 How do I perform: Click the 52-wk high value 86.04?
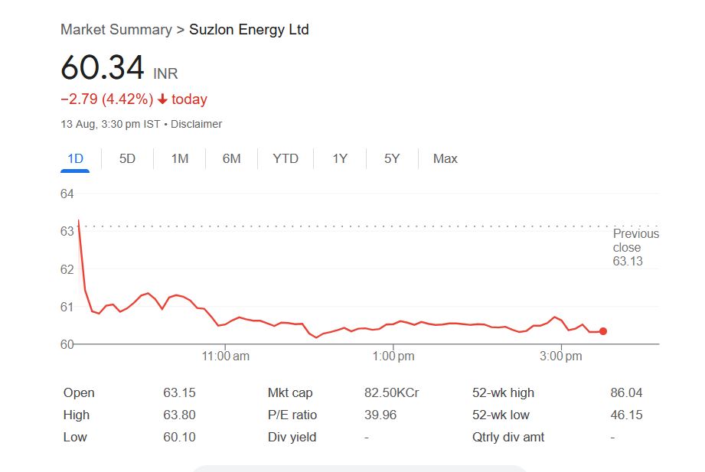click(626, 393)
